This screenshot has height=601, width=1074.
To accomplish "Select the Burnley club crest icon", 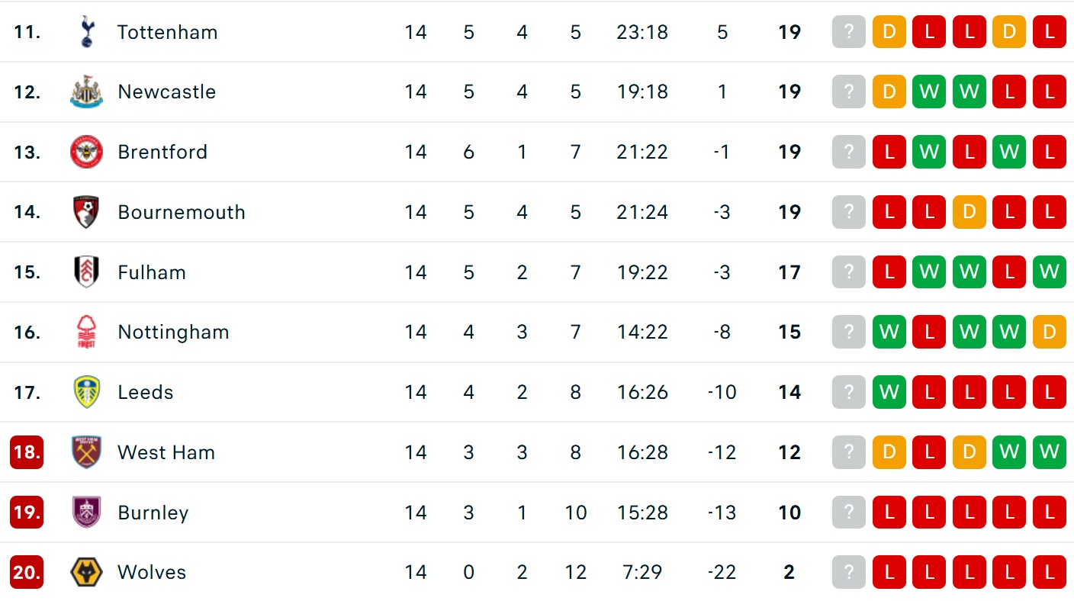I will (86, 513).
